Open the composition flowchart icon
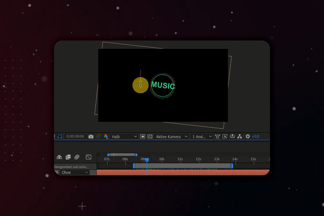324x216 pixels. point(239,137)
